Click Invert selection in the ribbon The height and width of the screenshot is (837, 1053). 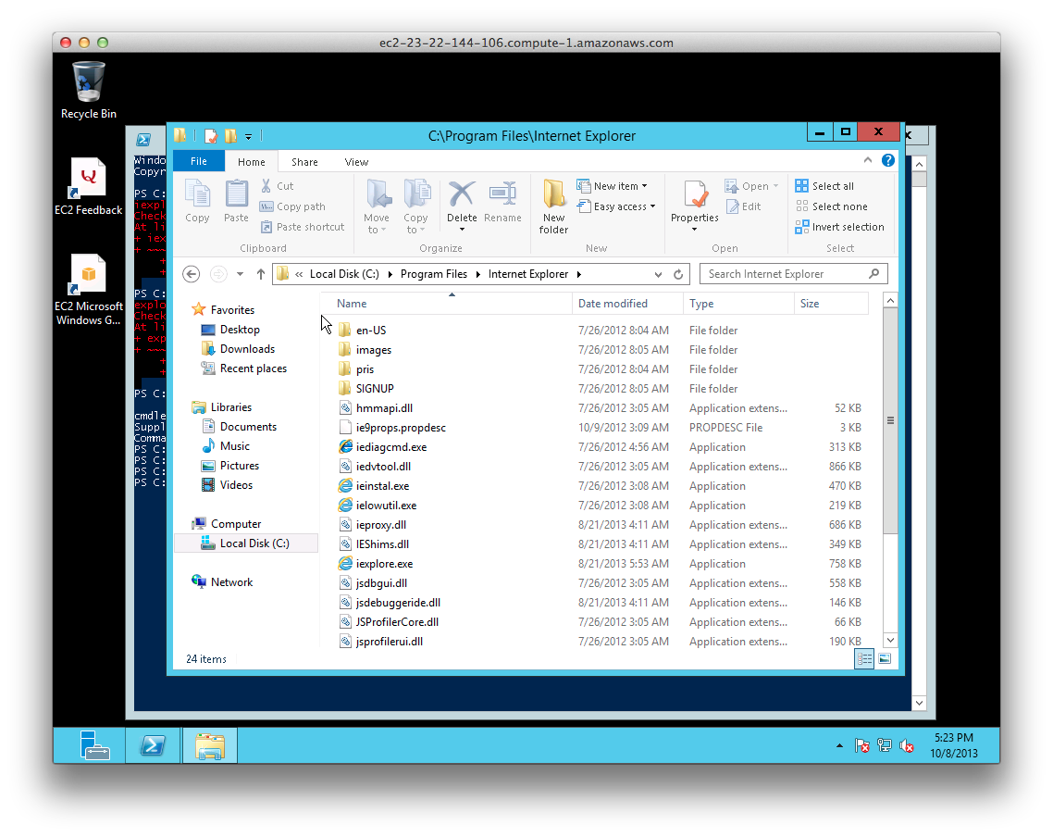tap(839, 227)
